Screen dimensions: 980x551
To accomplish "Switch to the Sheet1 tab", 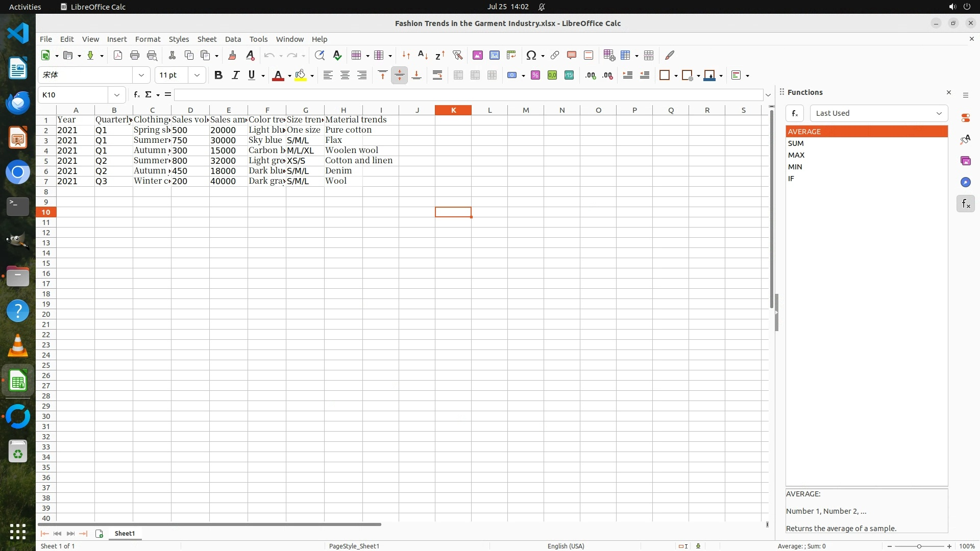I will pos(125,533).
